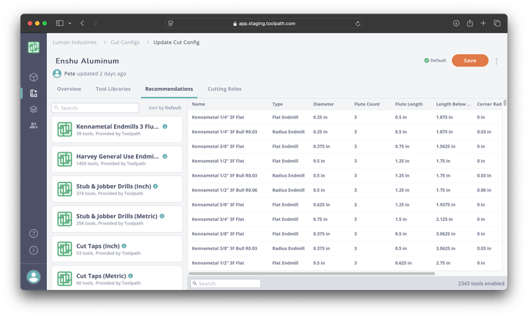
Task: Open the team members sidebar icon
Action: [x=34, y=125]
